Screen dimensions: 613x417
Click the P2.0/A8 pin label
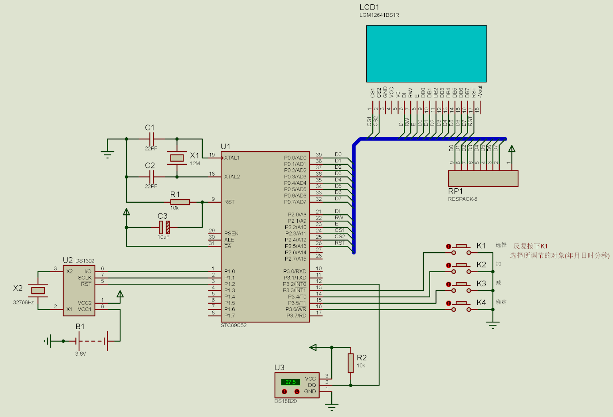[297, 215]
